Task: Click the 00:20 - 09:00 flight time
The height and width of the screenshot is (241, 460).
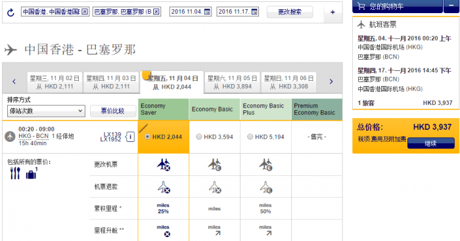Action: (36, 129)
